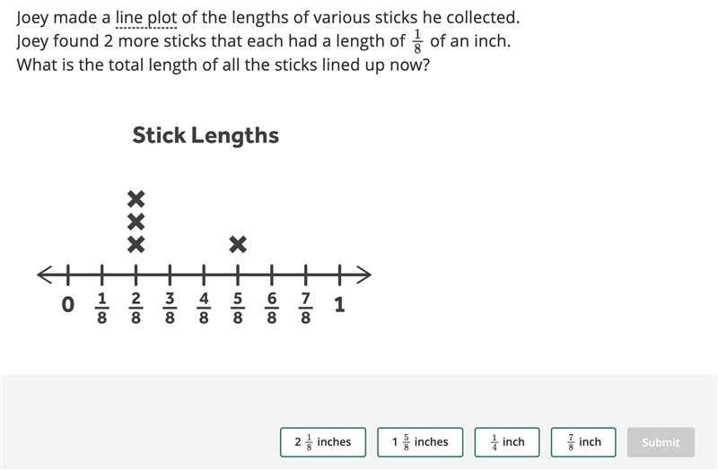Click the Submit button
The height and width of the screenshot is (470, 718).
[x=661, y=442]
